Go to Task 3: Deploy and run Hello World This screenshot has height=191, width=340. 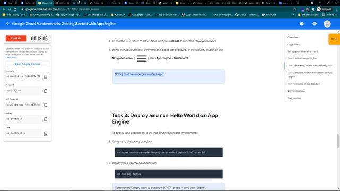point(310,75)
